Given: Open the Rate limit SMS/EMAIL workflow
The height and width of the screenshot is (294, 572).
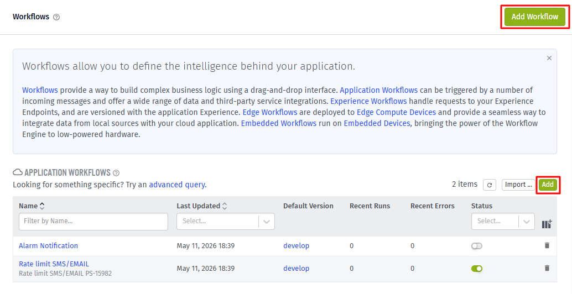Looking at the screenshot, I should tap(54, 264).
